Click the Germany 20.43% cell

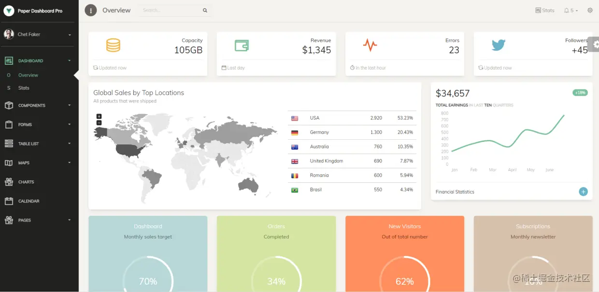[405, 132]
